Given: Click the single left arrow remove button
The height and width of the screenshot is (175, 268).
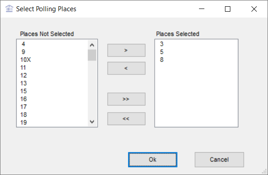Looking at the screenshot, I should pyautogui.click(x=126, y=68).
